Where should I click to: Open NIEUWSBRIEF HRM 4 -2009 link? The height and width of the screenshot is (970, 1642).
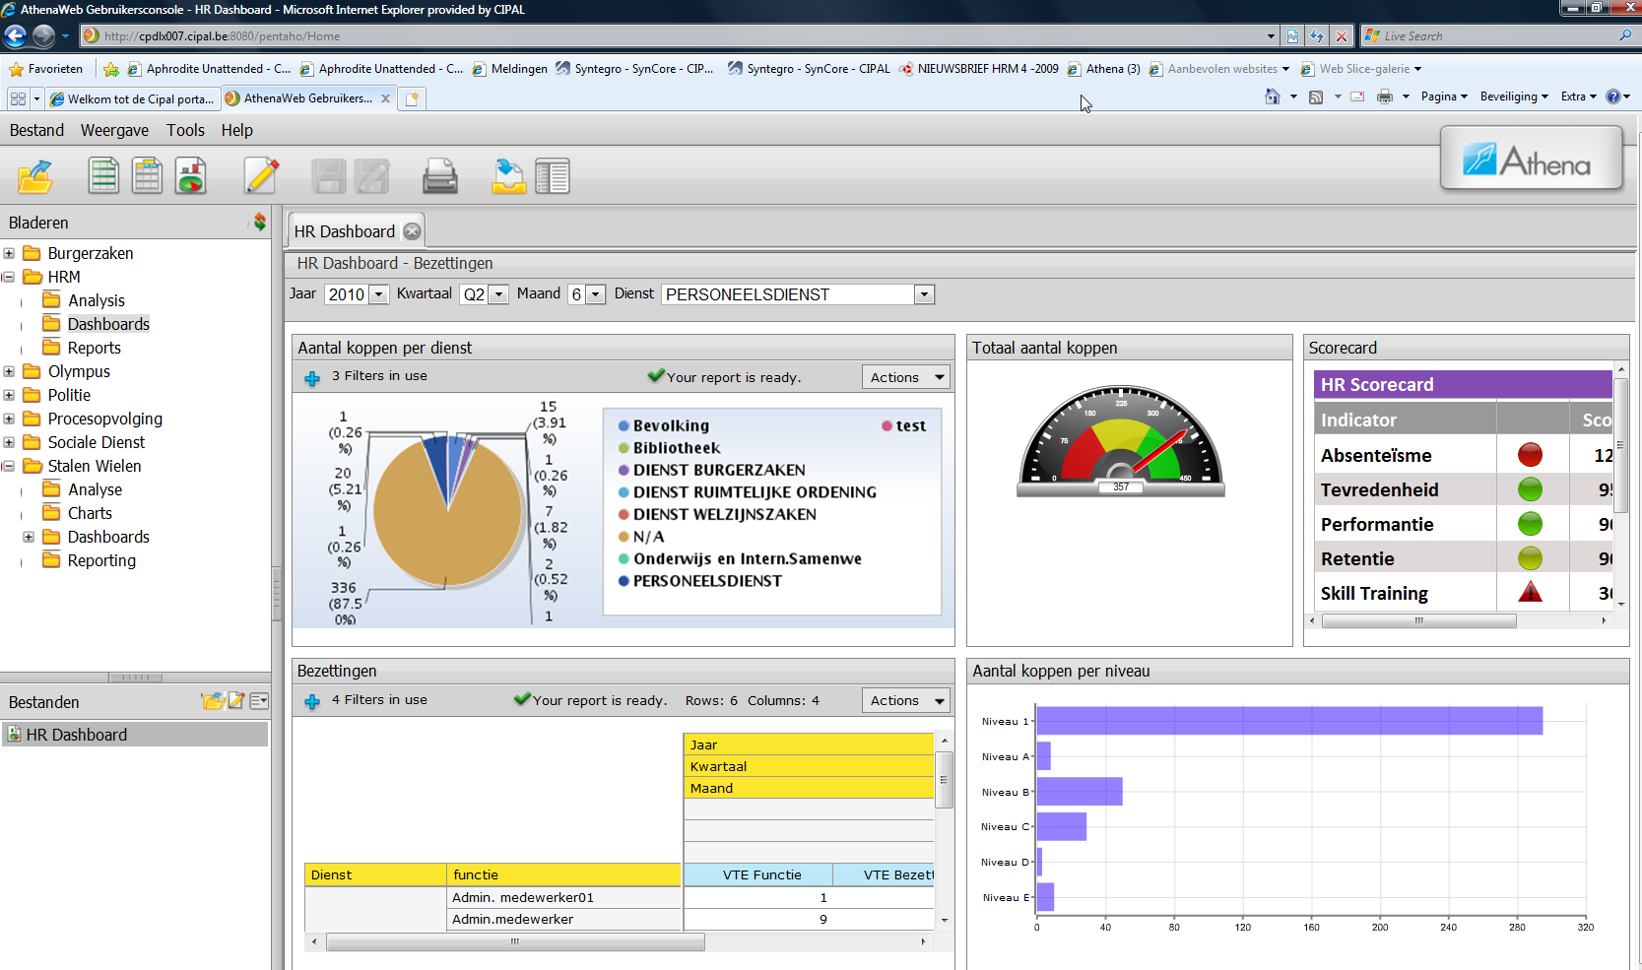coord(978,69)
